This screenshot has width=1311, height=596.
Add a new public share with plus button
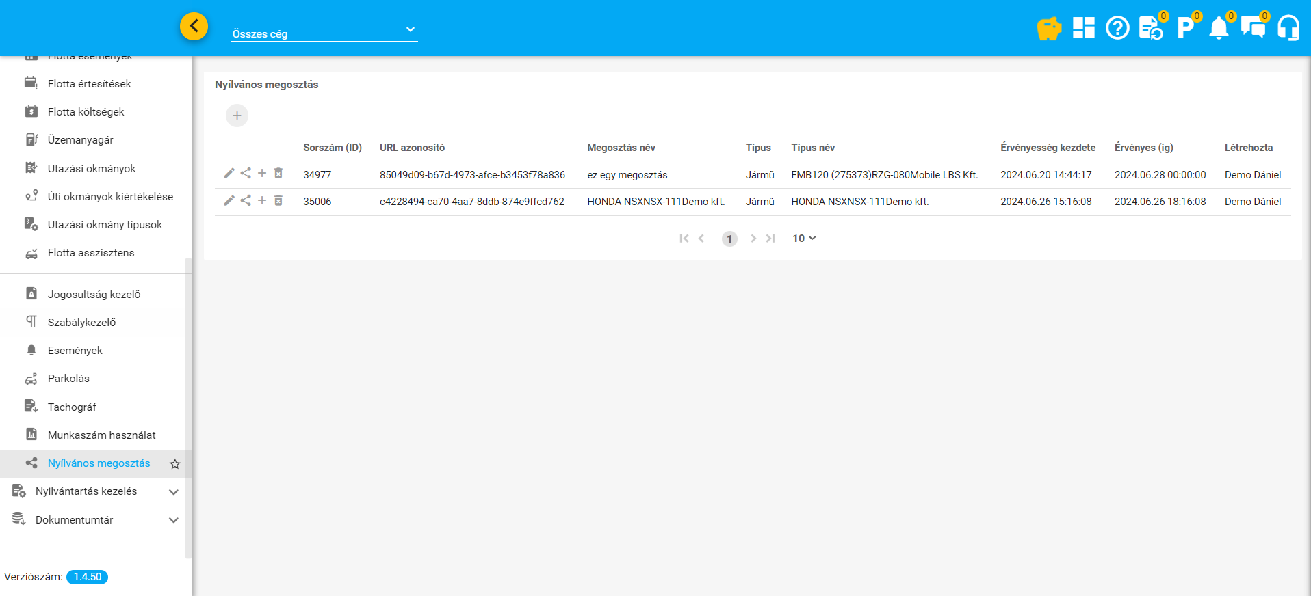pos(237,116)
